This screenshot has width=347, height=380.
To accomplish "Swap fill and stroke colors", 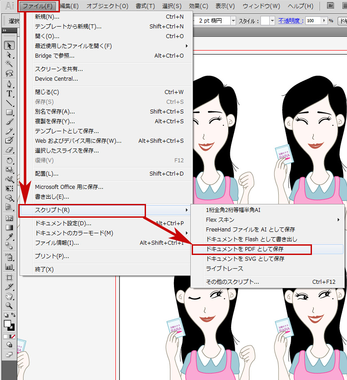I will click(x=13, y=315).
